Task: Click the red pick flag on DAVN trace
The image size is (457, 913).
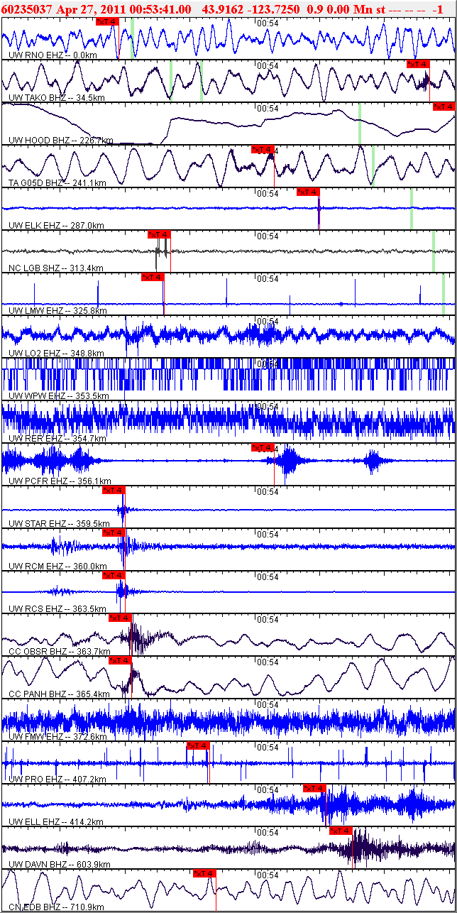Action: click(x=341, y=831)
